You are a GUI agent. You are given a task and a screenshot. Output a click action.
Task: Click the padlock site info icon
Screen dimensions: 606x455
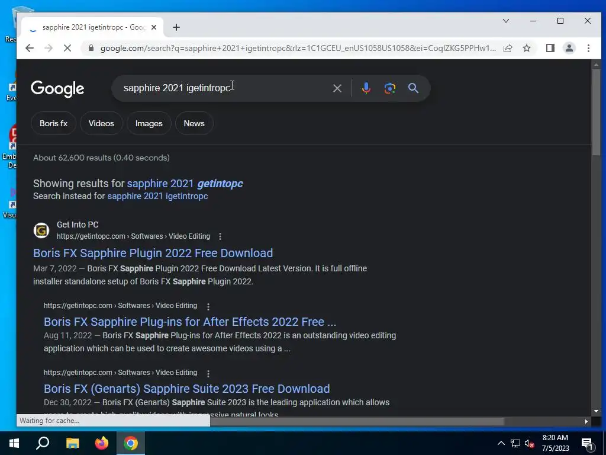click(91, 48)
